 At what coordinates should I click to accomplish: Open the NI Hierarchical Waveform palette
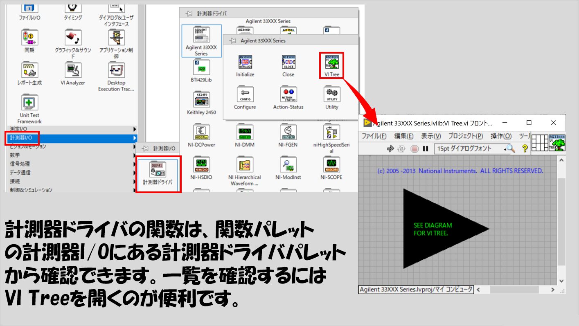tap(245, 164)
